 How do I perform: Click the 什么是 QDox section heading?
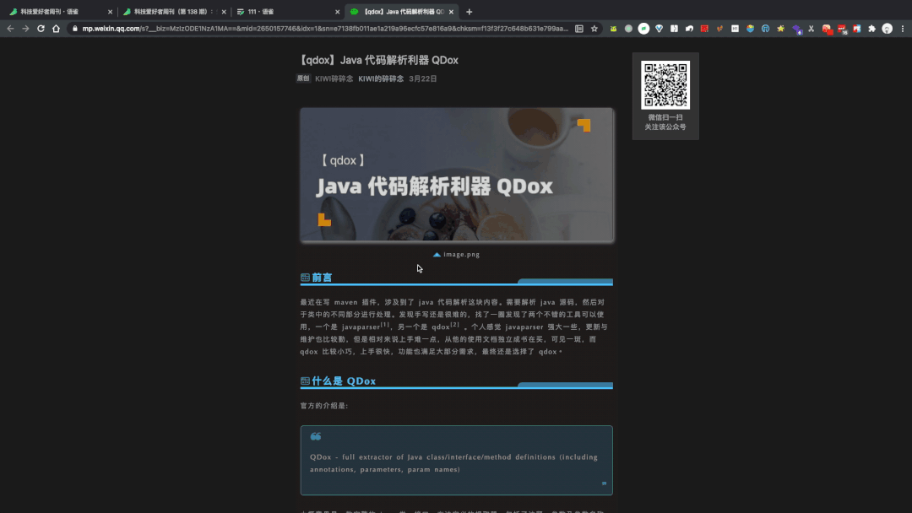(344, 381)
